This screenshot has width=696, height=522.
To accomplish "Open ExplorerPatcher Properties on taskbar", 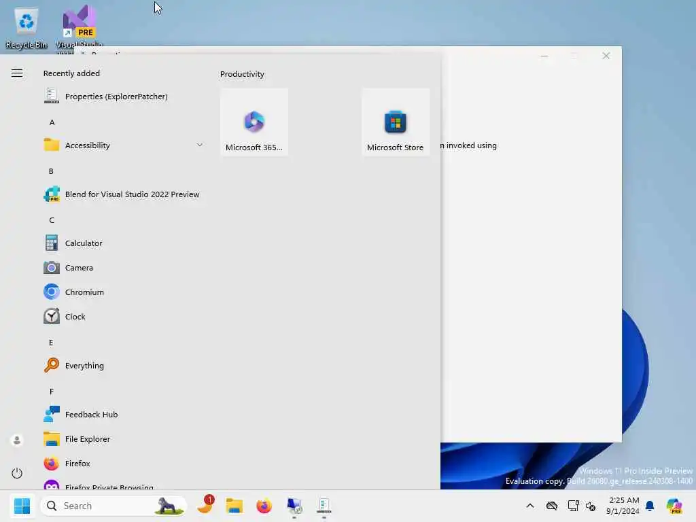I will (324, 506).
